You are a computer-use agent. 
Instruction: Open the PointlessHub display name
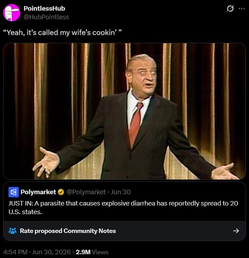click(44, 8)
